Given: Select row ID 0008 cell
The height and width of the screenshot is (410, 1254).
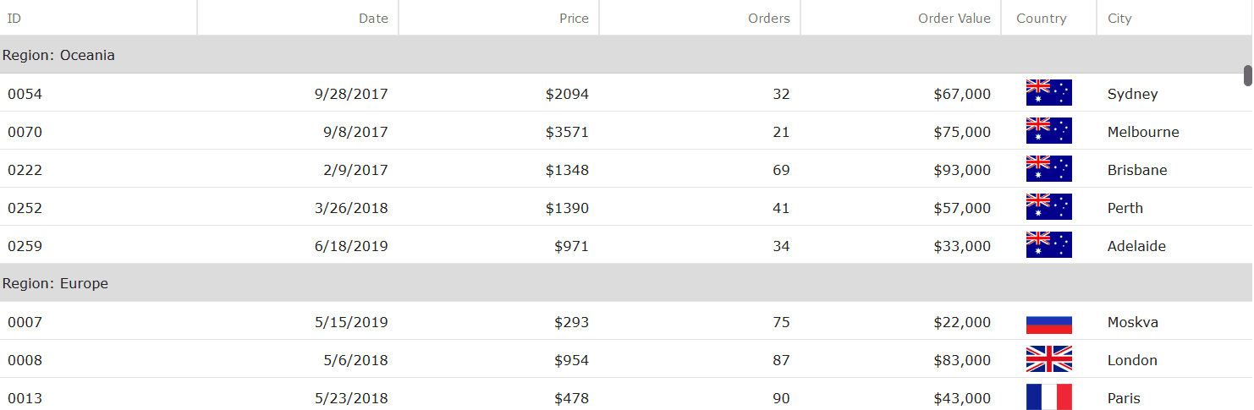Looking at the screenshot, I should [25, 360].
